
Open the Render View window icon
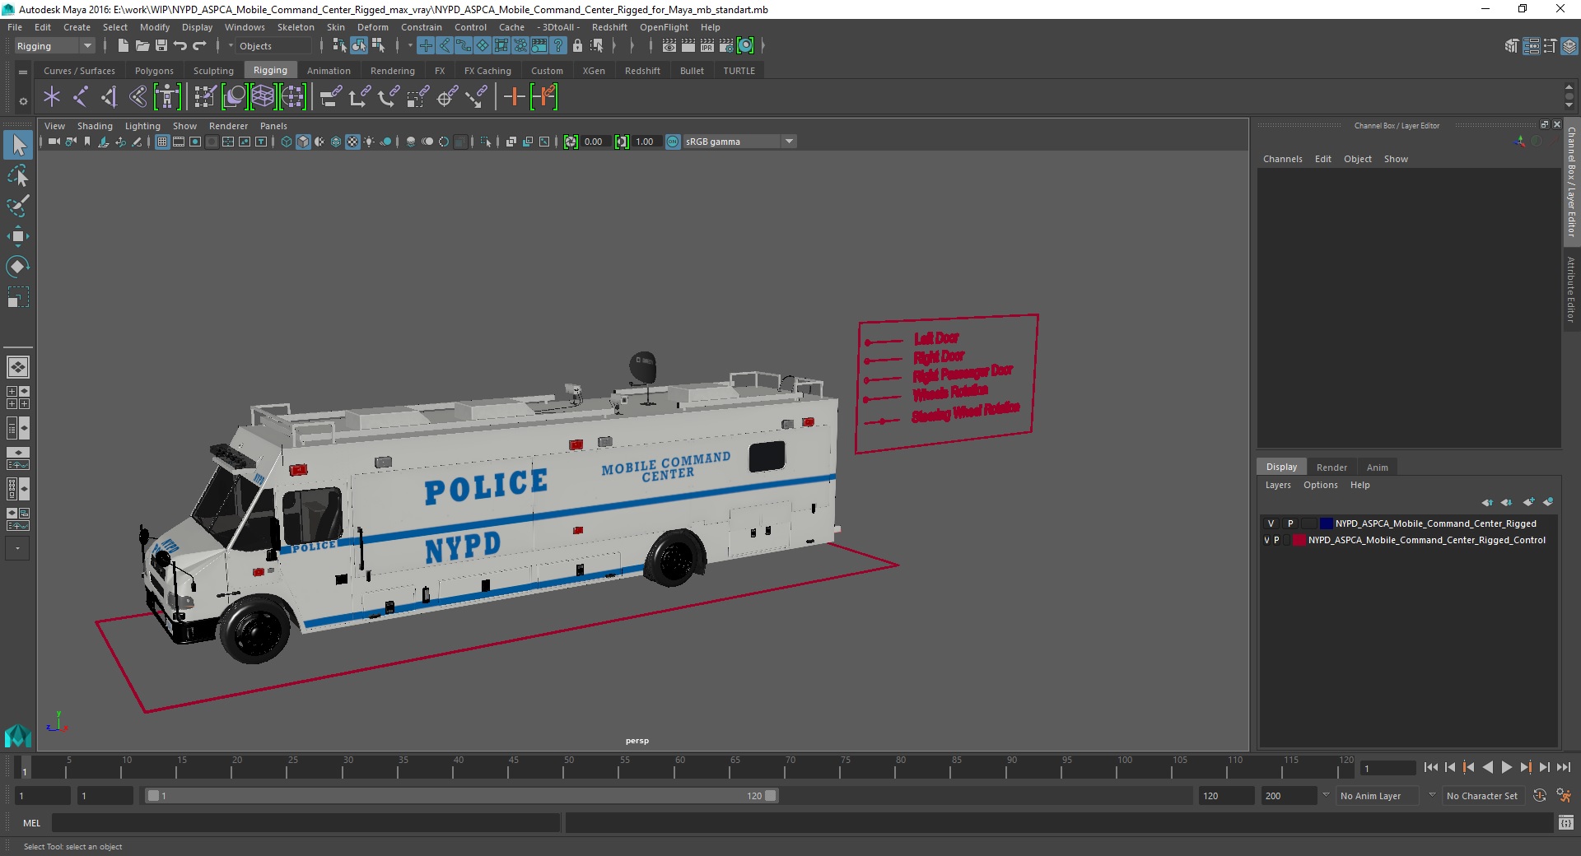669,46
